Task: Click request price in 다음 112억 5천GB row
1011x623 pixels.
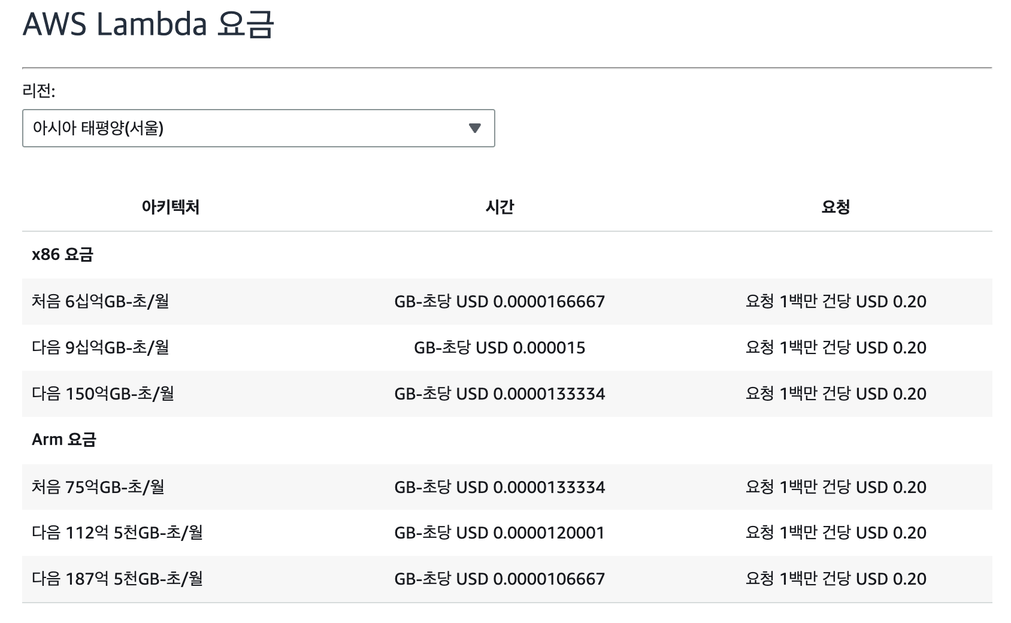Action: point(836,533)
